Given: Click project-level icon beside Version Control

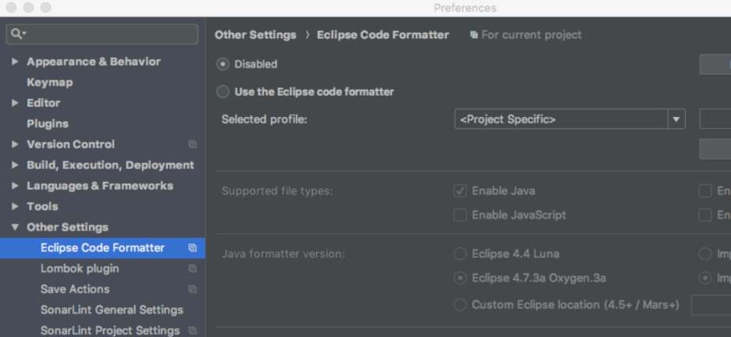Looking at the screenshot, I should (193, 144).
